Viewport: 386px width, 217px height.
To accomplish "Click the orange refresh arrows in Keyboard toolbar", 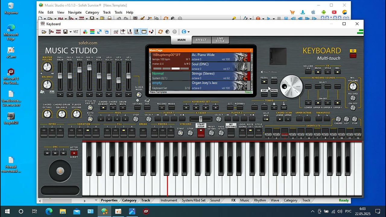I will click(160, 32).
